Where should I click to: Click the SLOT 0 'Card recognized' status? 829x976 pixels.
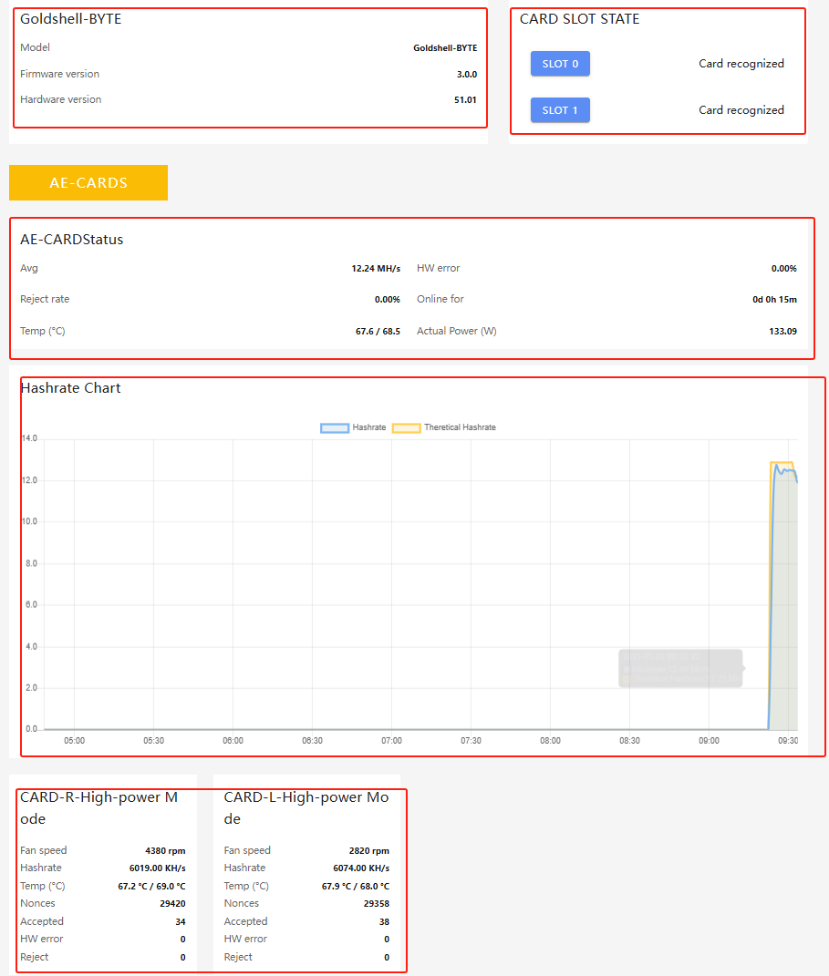tap(741, 64)
